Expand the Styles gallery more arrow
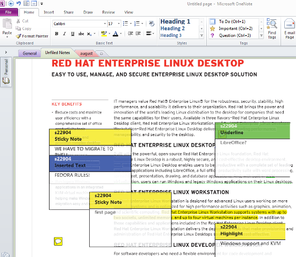 [202, 35]
